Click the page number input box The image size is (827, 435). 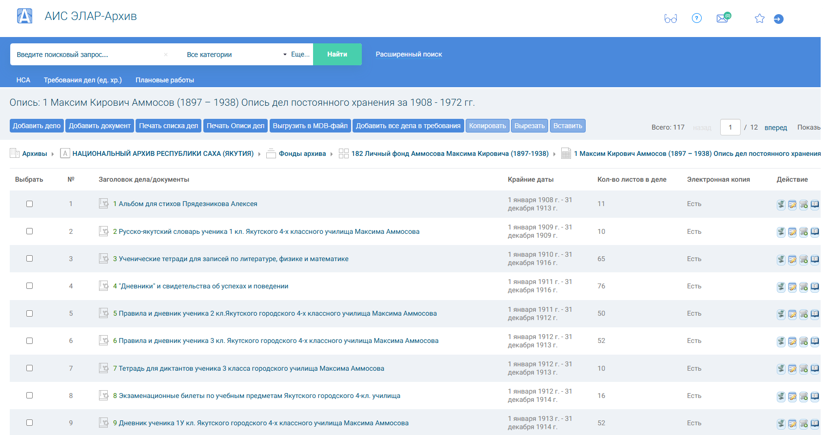pyautogui.click(x=730, y=127)
